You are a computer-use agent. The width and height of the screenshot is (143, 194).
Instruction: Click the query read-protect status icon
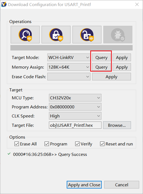(x=25, y=35)
